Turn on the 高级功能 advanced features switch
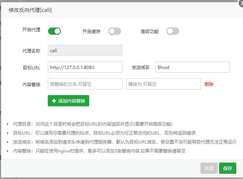The height and width of the screenshot is (179, 243). pyautogui.click(x=173, y=31)
